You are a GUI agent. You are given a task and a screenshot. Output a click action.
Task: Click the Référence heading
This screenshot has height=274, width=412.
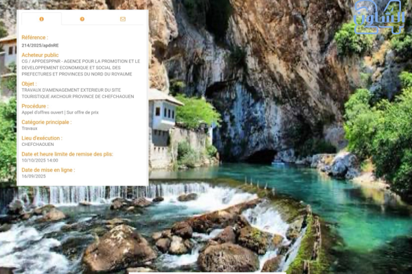[35, 38]
